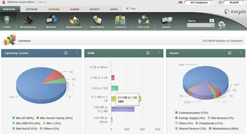The image size is (247, 134).
Task: Open the Workstations section
Action: [x=28, y=22]
